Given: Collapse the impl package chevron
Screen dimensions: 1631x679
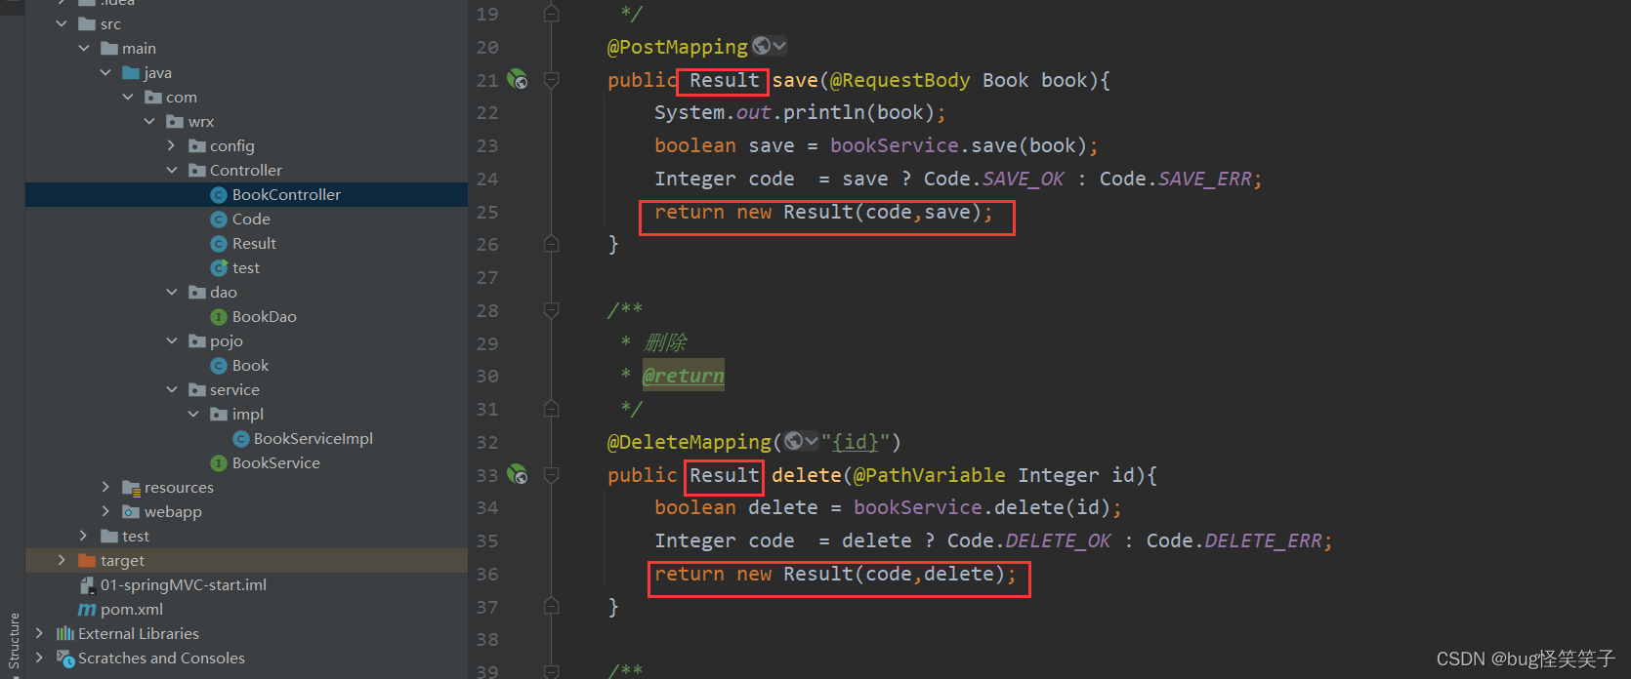Looking at the screenshot, I should (x=193, y=414).
